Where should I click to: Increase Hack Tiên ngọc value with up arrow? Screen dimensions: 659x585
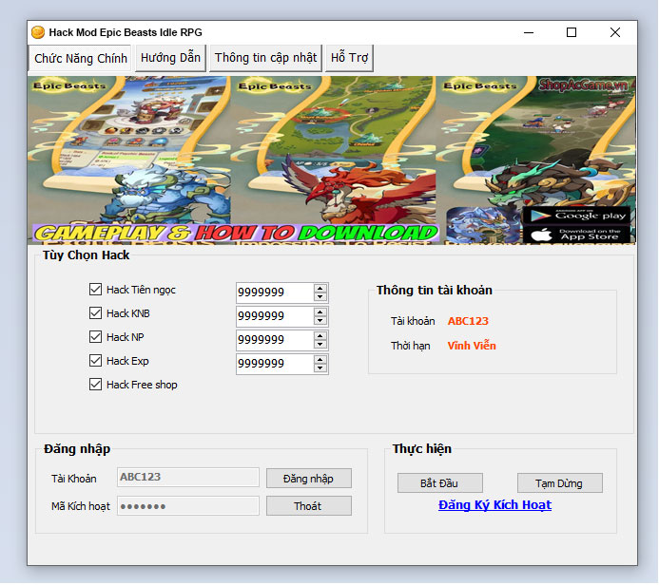coord(320,289)
